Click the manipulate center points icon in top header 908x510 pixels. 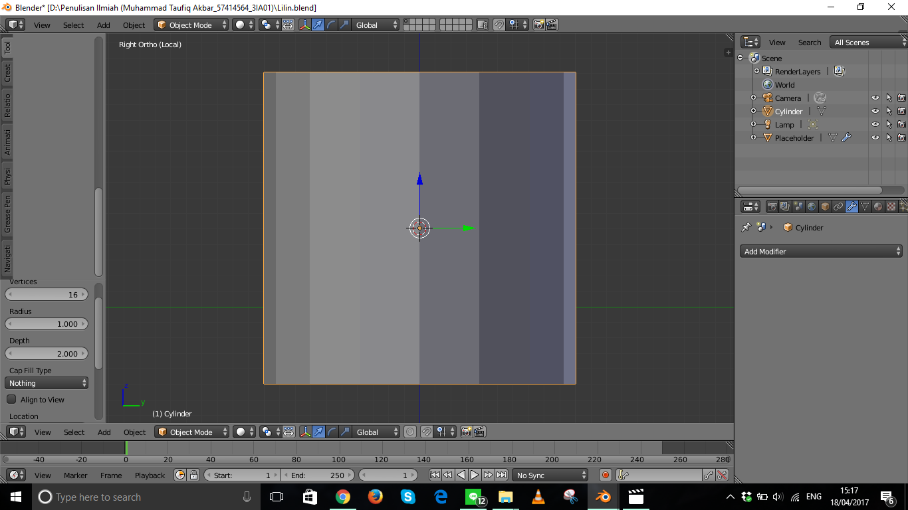[288, 25]
